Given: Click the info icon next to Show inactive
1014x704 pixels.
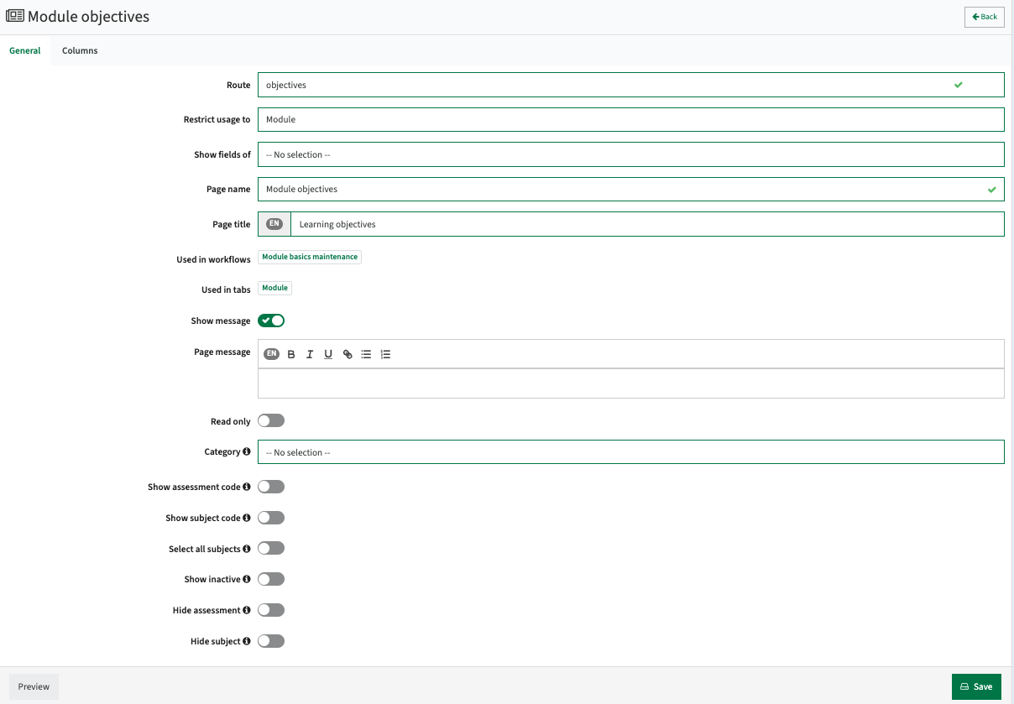Looking at the screenshot, I should (247, 579).
